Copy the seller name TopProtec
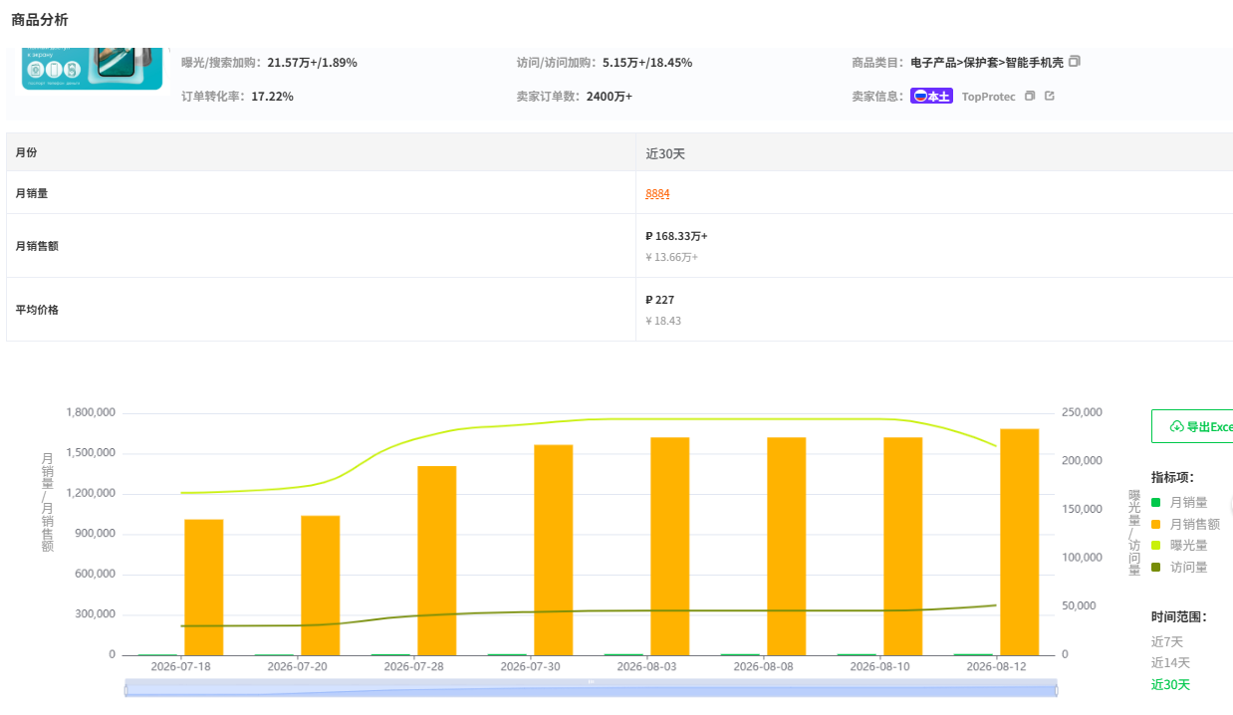The height and width of the screenshot is (715, 1233). tap(1030, 97)
